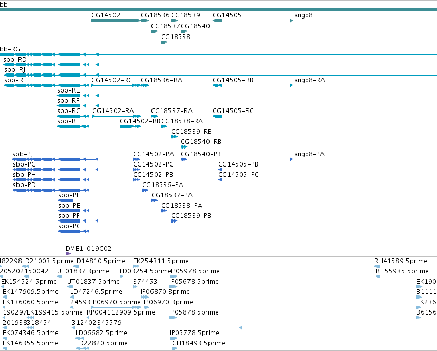437x351 pixels.
Task: Select the IP06870.3prime EST label
Action: (165, 292)
